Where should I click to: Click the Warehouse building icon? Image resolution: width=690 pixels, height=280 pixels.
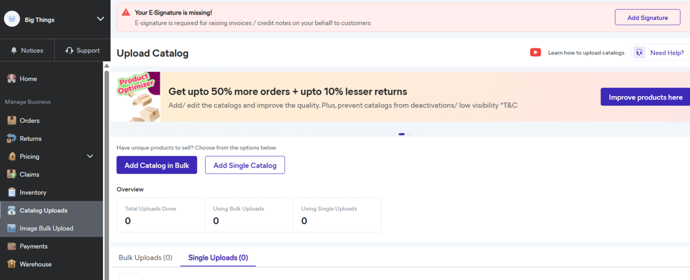point(12,264)
